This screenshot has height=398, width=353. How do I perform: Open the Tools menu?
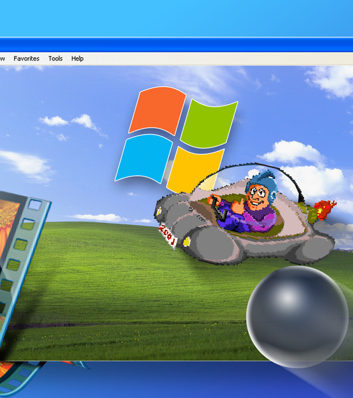(x=55, y=58)
